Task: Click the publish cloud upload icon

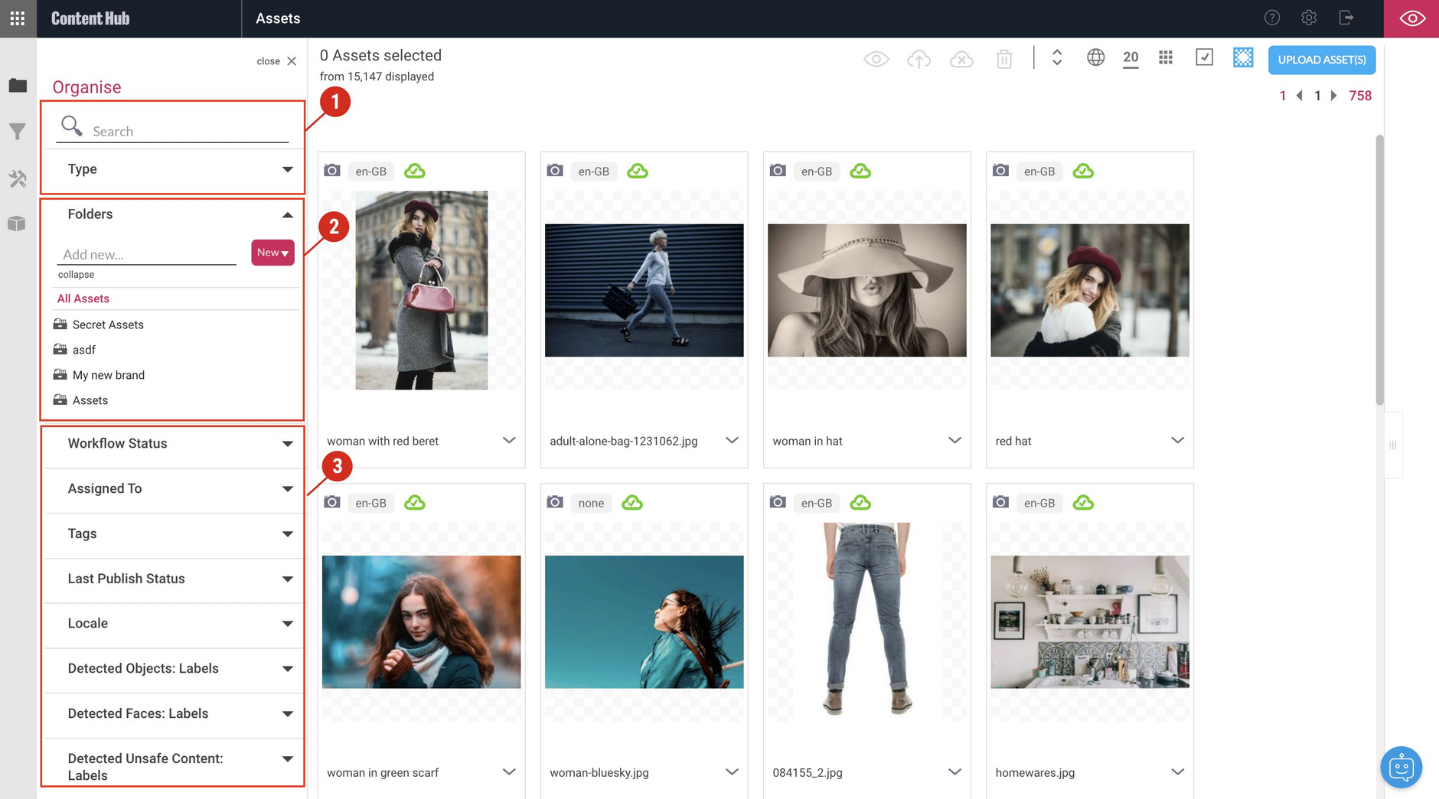Action: click(919, 59)
